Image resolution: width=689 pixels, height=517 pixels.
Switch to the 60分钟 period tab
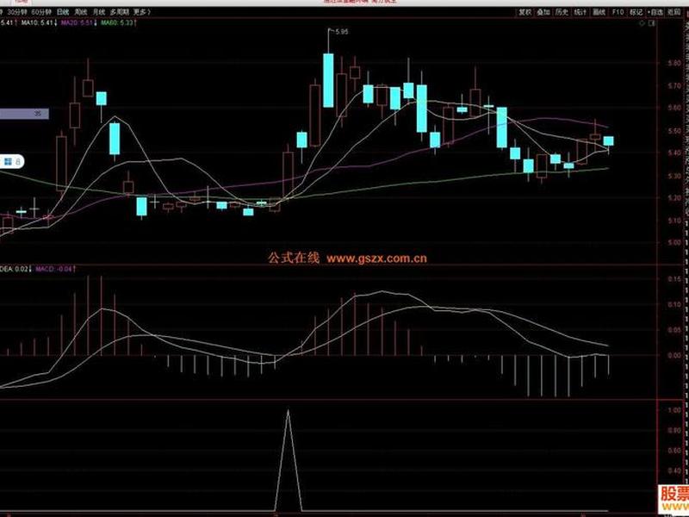pyautogui.click(x=41, y=12)
